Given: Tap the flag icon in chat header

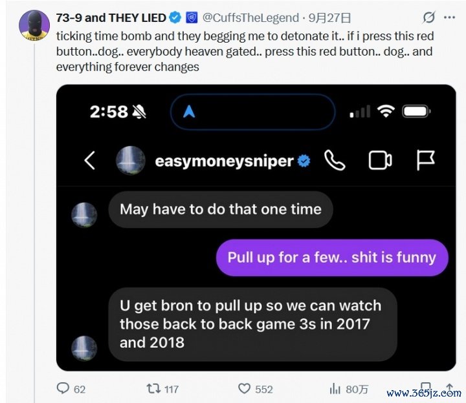Looking at the screenshot, I should [425, 160].
